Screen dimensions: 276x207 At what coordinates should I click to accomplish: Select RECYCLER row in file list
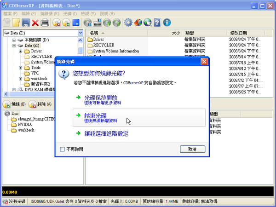(103, 45)
